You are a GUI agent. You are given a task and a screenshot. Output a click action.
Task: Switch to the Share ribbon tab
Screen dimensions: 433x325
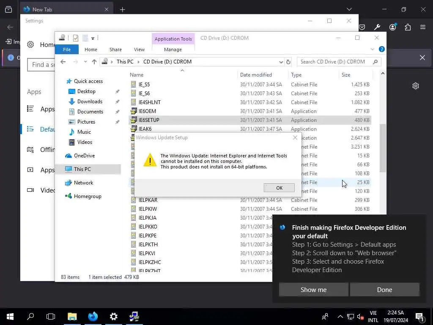[x=115, y=50]
